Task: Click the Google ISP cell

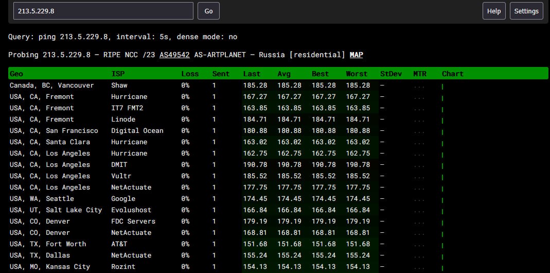Action: point(123,198)
